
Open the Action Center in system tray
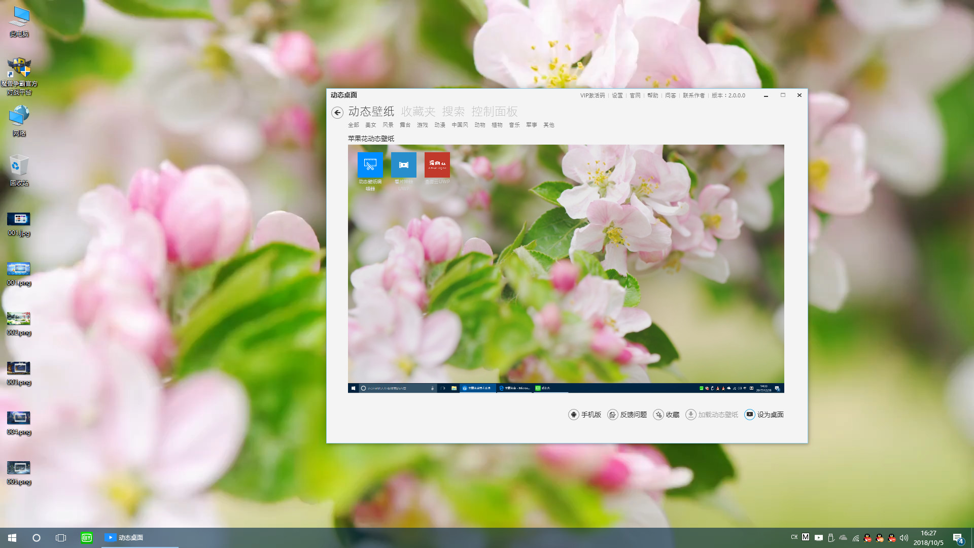pyautogui.click(x=958, y=537)
